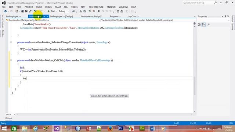The width and height of the screenshot is (235, 132).
Task: Click the Windows Start button
Action: pyautogui.click(x=4, y=128)
